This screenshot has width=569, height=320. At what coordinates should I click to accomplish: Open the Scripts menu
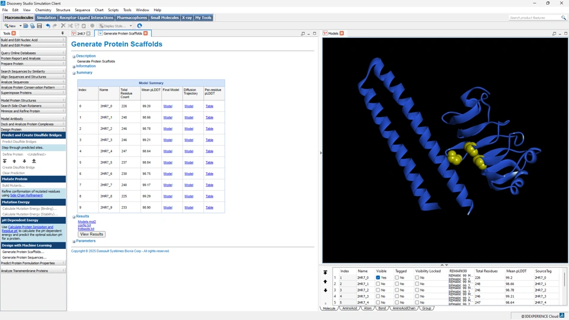coord(113,10)
